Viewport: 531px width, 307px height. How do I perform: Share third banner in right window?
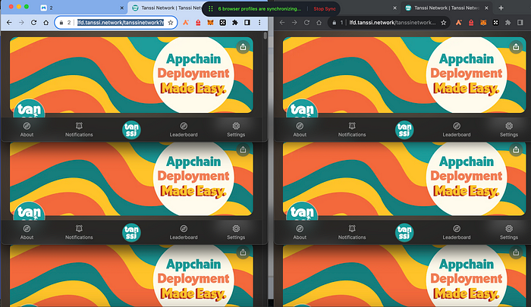516,252
